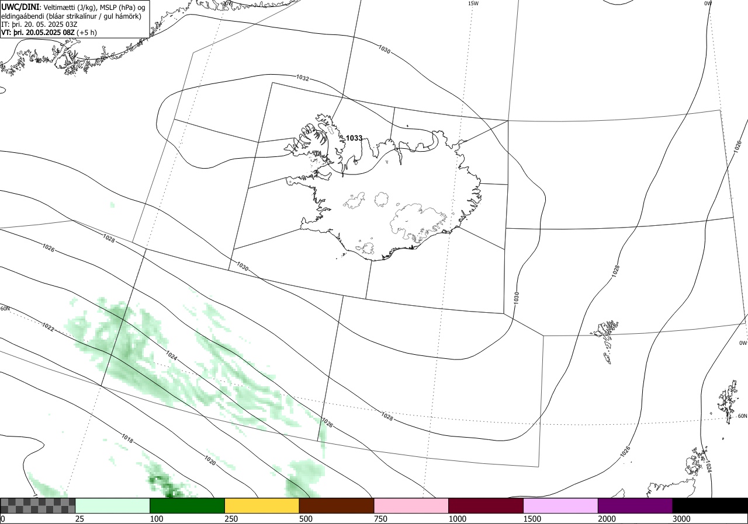
Task: Click the legend value 3000
Action: coord(681,519)
